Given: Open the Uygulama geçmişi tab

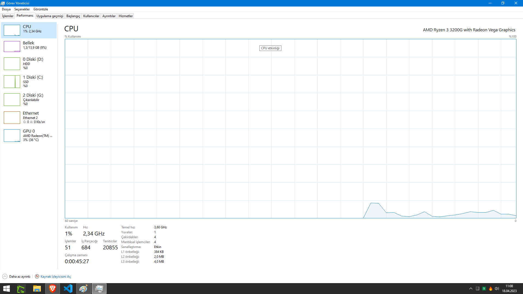Looking at the screenshot, I should point(50,16).
